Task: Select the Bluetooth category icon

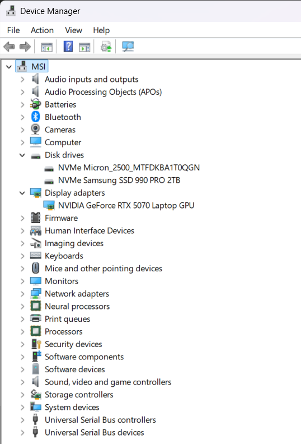Action: pos(36,117)
